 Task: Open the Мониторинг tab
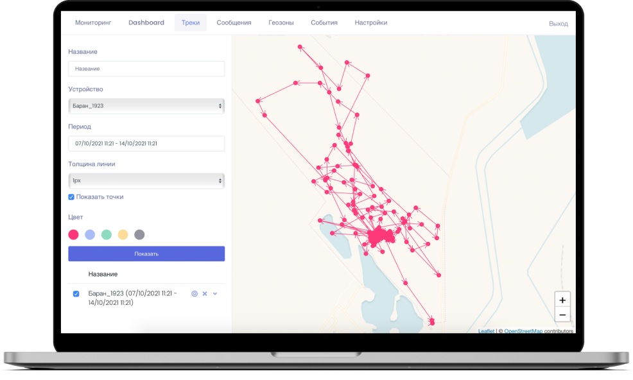(93, 22)
